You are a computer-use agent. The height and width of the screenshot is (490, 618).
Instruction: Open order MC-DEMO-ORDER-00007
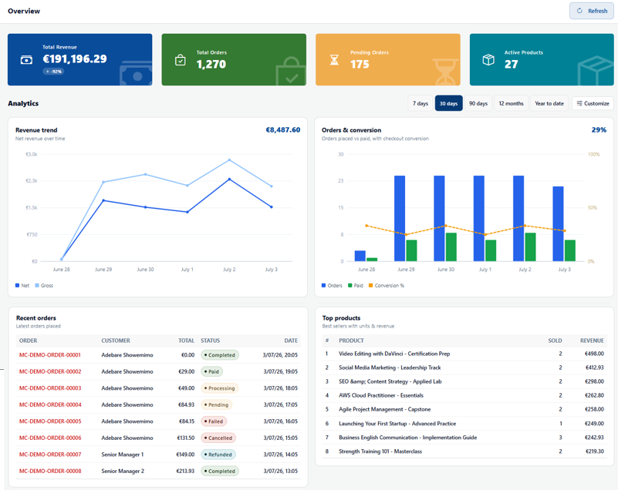click(50, 455)
